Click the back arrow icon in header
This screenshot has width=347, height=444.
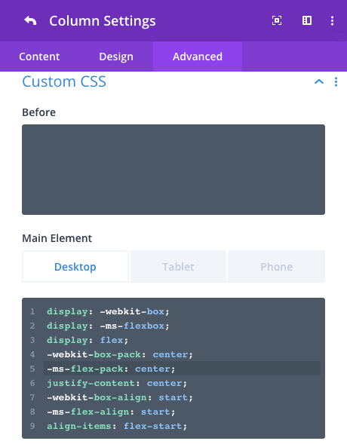[30, 20]
